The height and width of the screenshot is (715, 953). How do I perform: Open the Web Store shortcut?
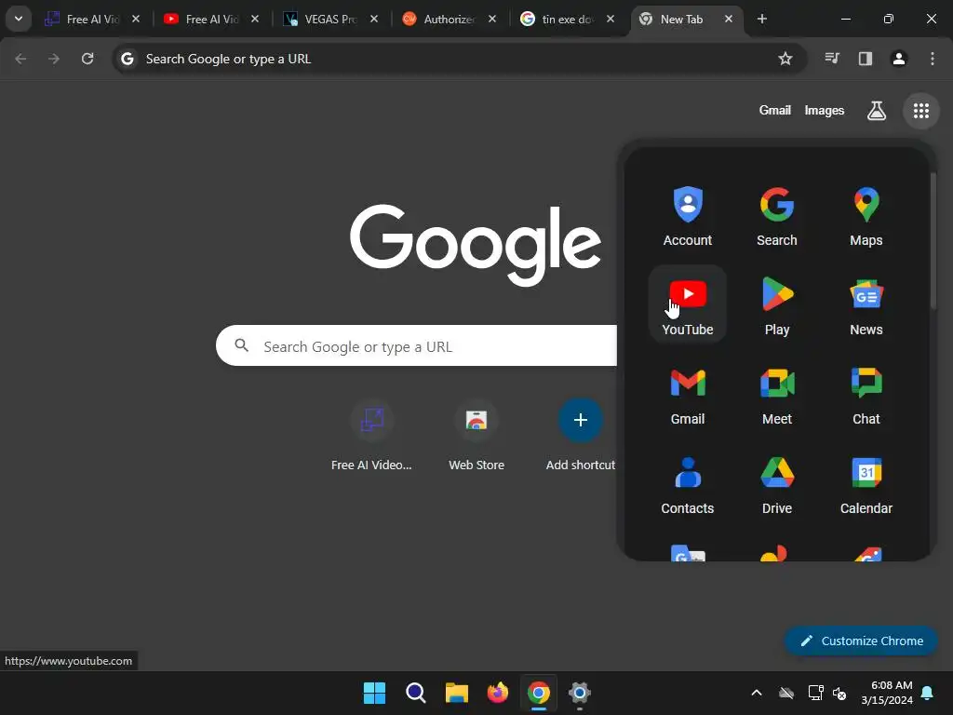pos(476,436)
